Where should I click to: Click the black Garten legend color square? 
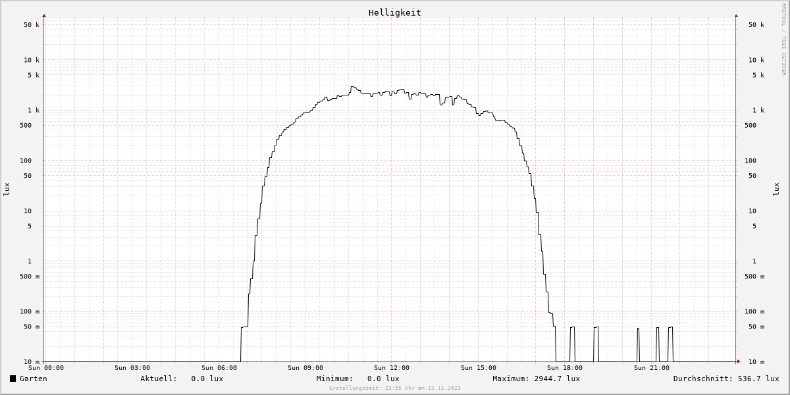pos(13,379)
